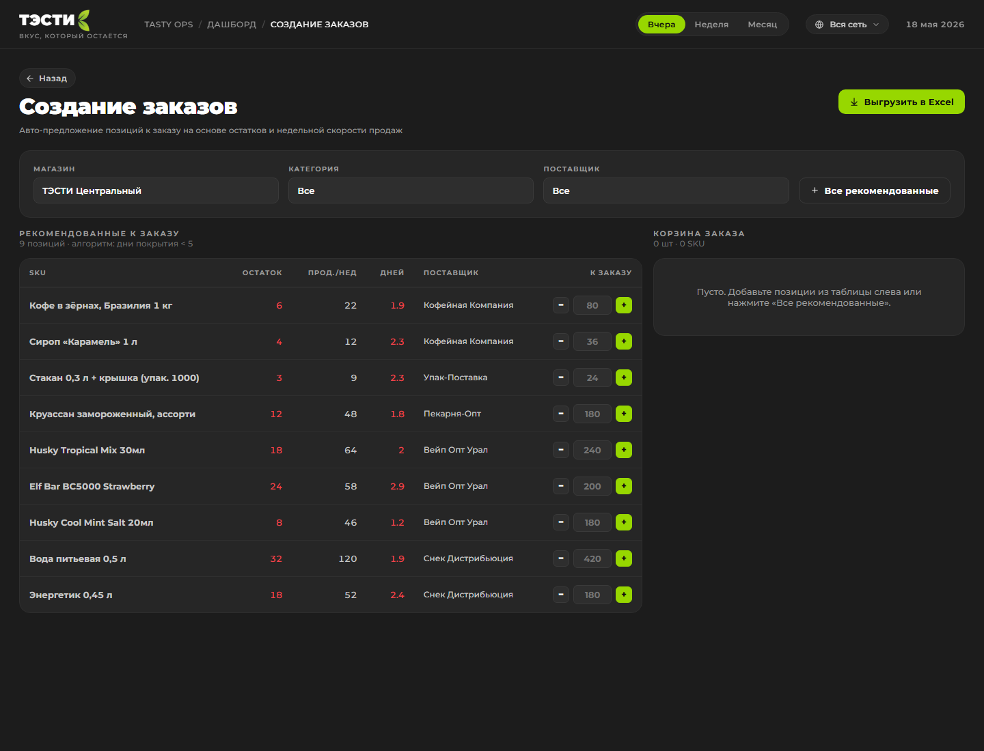Click quantity field 240 for Husky Tropical Mix

pyautogui.click(x=592, y=450)
